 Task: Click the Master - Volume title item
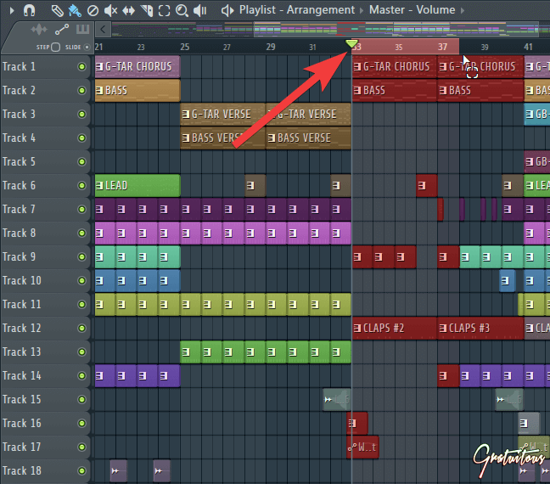click(412, 10)
